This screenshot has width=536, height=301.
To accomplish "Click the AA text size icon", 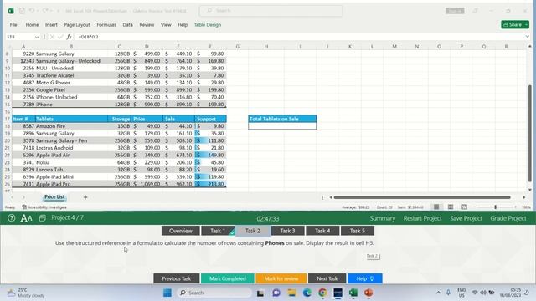I will click(26, 217).
